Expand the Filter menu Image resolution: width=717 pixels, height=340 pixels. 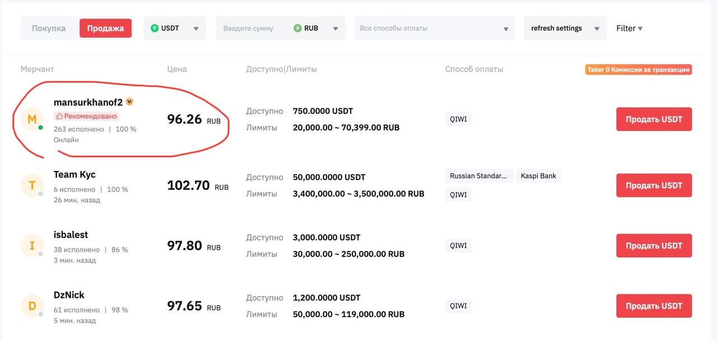(x=629, y=29)
